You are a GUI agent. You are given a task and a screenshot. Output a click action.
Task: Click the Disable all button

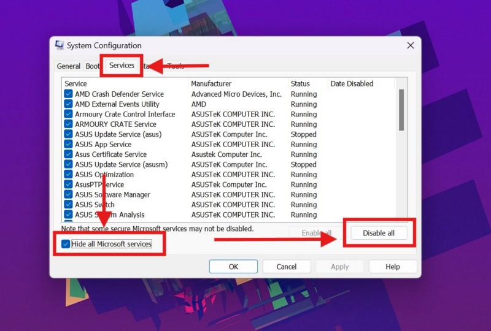point(379,233)
